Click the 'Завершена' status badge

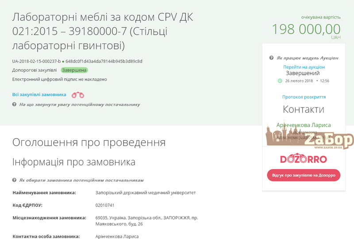tap(74, 70)
